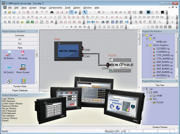Collapse the car folder in Project File Window
180x134 pixels.
pos(143,35)
